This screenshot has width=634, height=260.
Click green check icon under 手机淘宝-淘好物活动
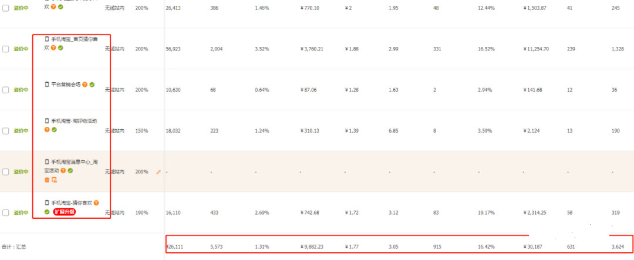click(53, 130)
